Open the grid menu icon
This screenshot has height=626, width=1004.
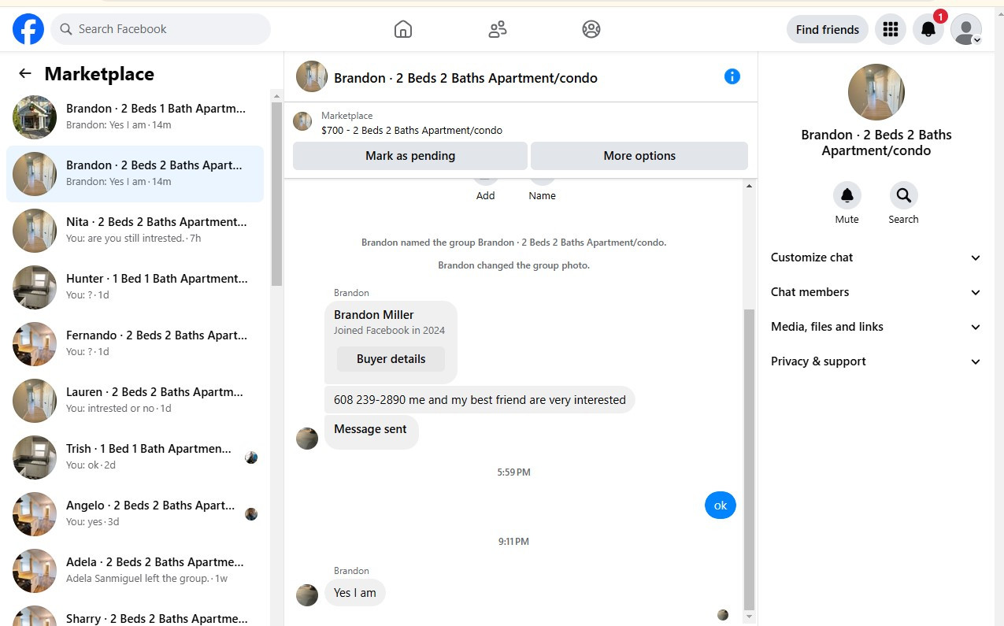(x=891, y=29)
